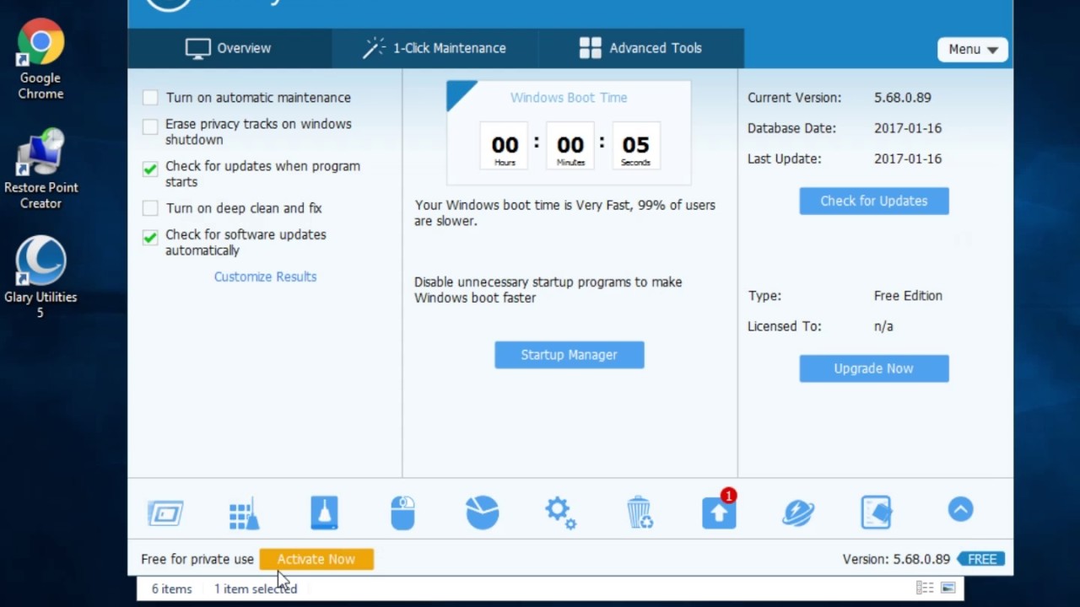Click the Activate Now banner
Viewport: 1080px width, 607px height.
(316, 559)
